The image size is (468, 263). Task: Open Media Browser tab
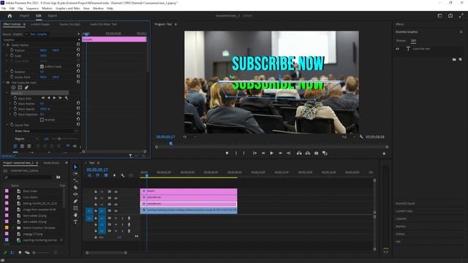point(51,163)
